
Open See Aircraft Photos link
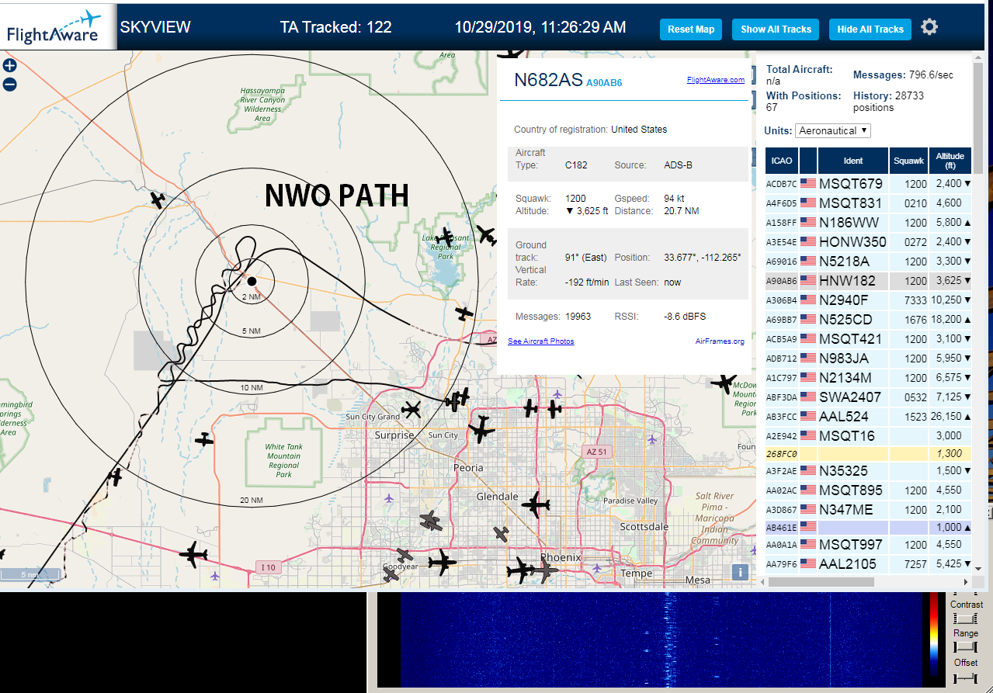click(x=541, y=341)
